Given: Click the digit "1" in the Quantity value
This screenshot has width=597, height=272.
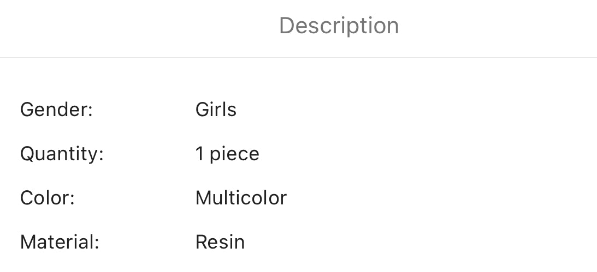Looking at the screenshot, I should click(x=199, y=154).
